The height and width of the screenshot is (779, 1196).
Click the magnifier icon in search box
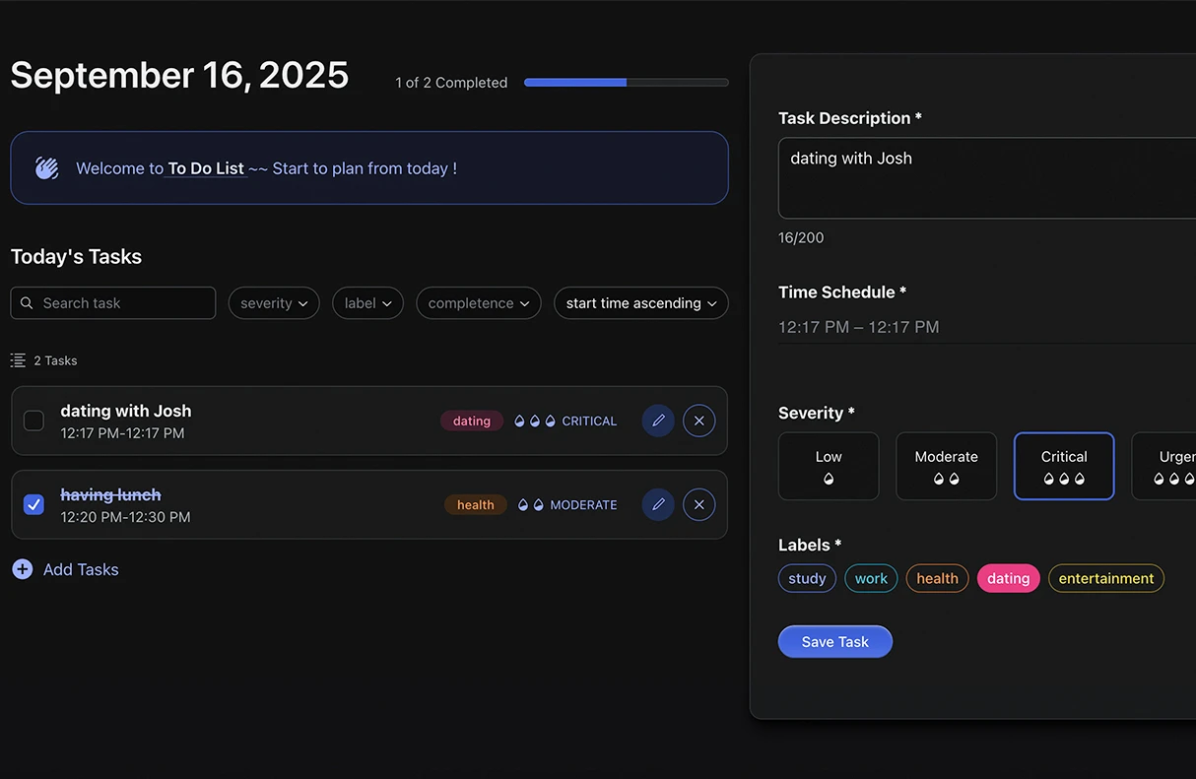[27, 303]
